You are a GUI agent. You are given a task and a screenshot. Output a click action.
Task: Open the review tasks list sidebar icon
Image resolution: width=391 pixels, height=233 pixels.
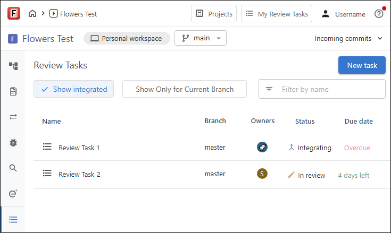click(x=13, y=219)
